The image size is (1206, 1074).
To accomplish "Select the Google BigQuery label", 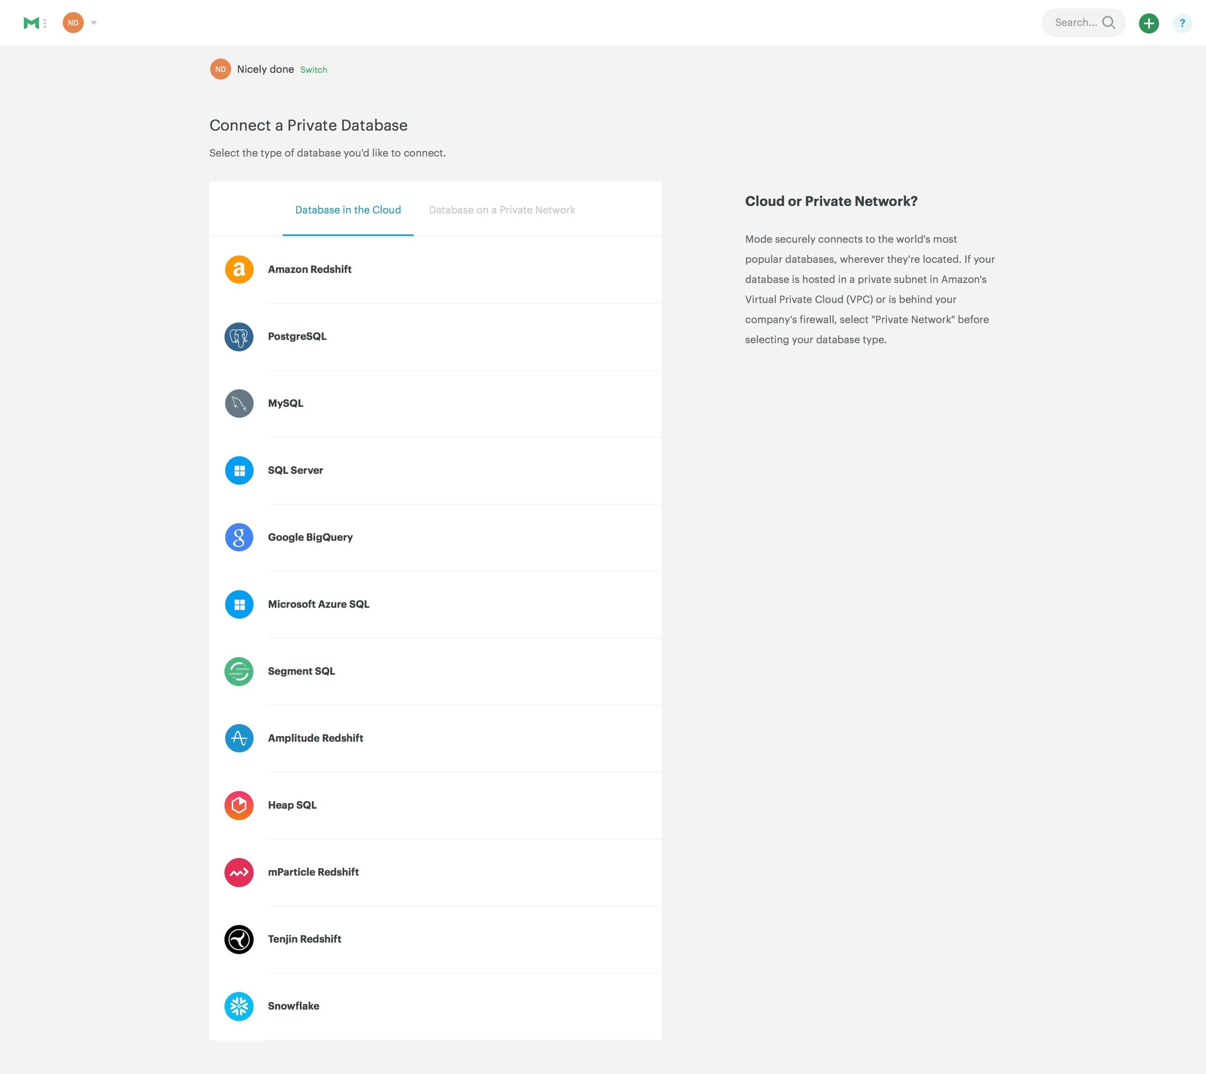I will (x=311, y=537).
